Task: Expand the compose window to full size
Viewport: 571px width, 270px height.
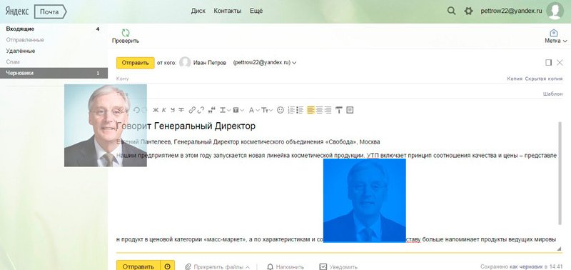Action: click(548, 63)
